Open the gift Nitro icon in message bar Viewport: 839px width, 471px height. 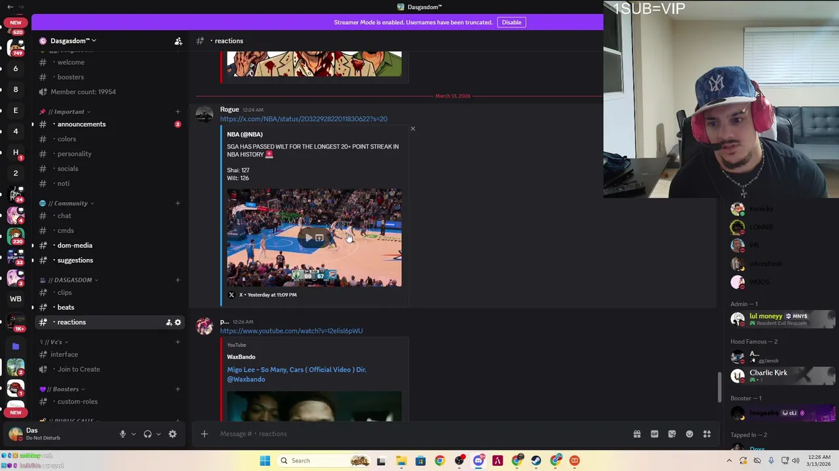(x=636, y=434)
